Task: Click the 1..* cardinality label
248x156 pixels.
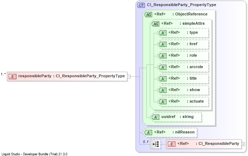Action: pos(3,74)
